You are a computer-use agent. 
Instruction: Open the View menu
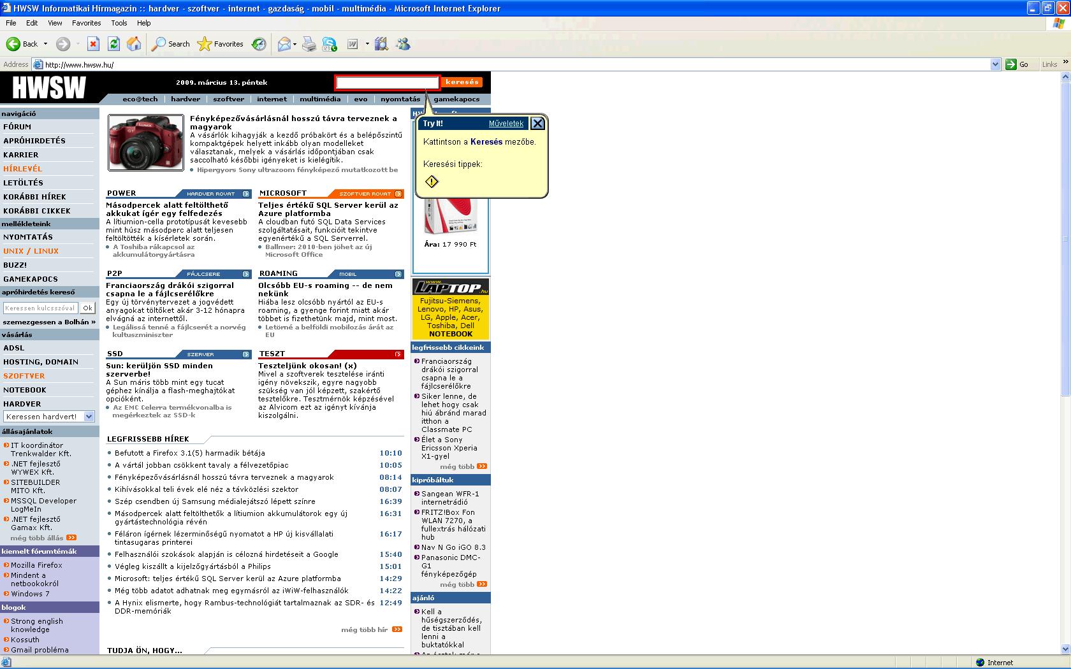[55, 23]
